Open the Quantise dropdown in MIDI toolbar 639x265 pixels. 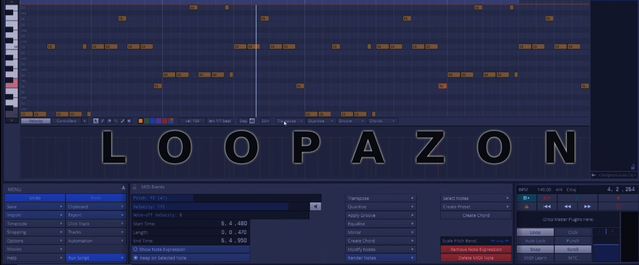pyautogui.click(x=321, y=121)
